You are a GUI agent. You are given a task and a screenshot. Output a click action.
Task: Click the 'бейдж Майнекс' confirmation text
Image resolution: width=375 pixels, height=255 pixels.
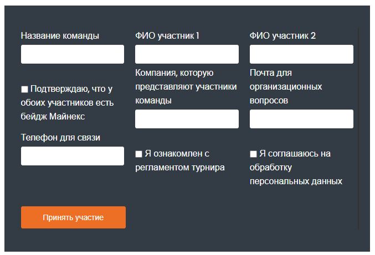click(53, 117)
